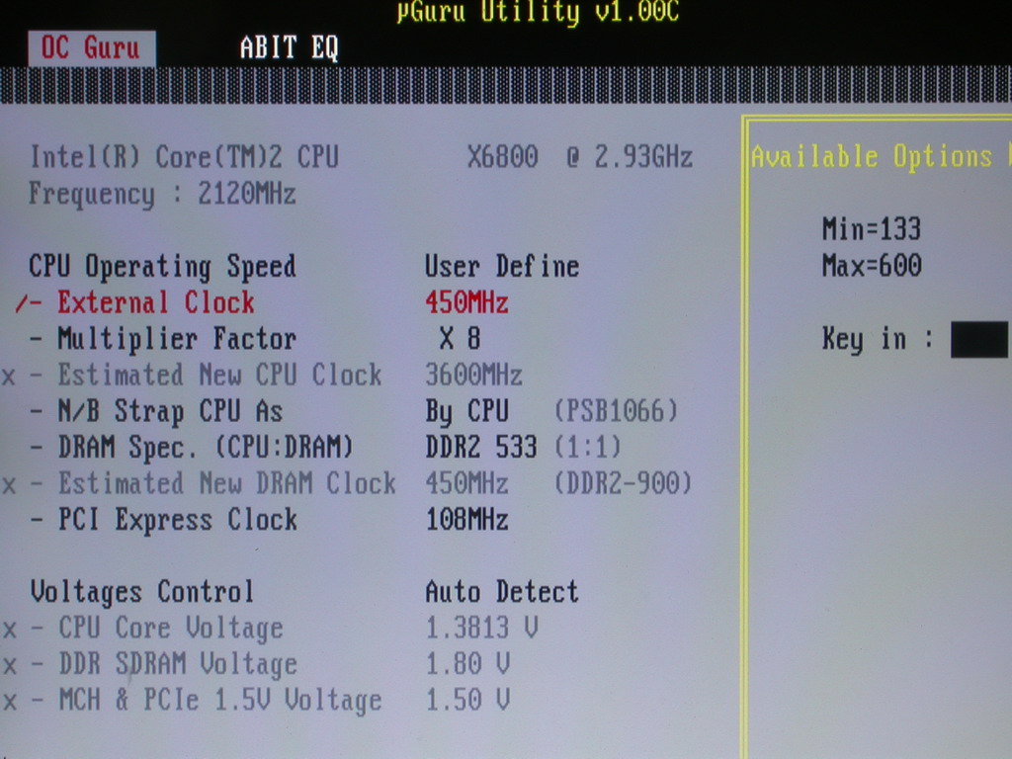Click the (1:1) ratio text
Image resolution: width=1012 pixels, height=759 pixels.
pyautogui.click(x=587, y=448)
